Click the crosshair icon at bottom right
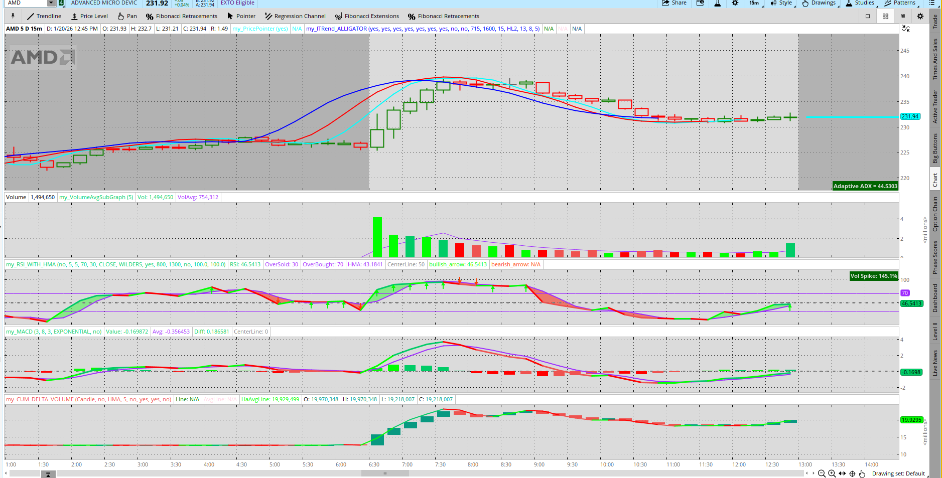This screenshot has width=942, height=478. point(852,473)
